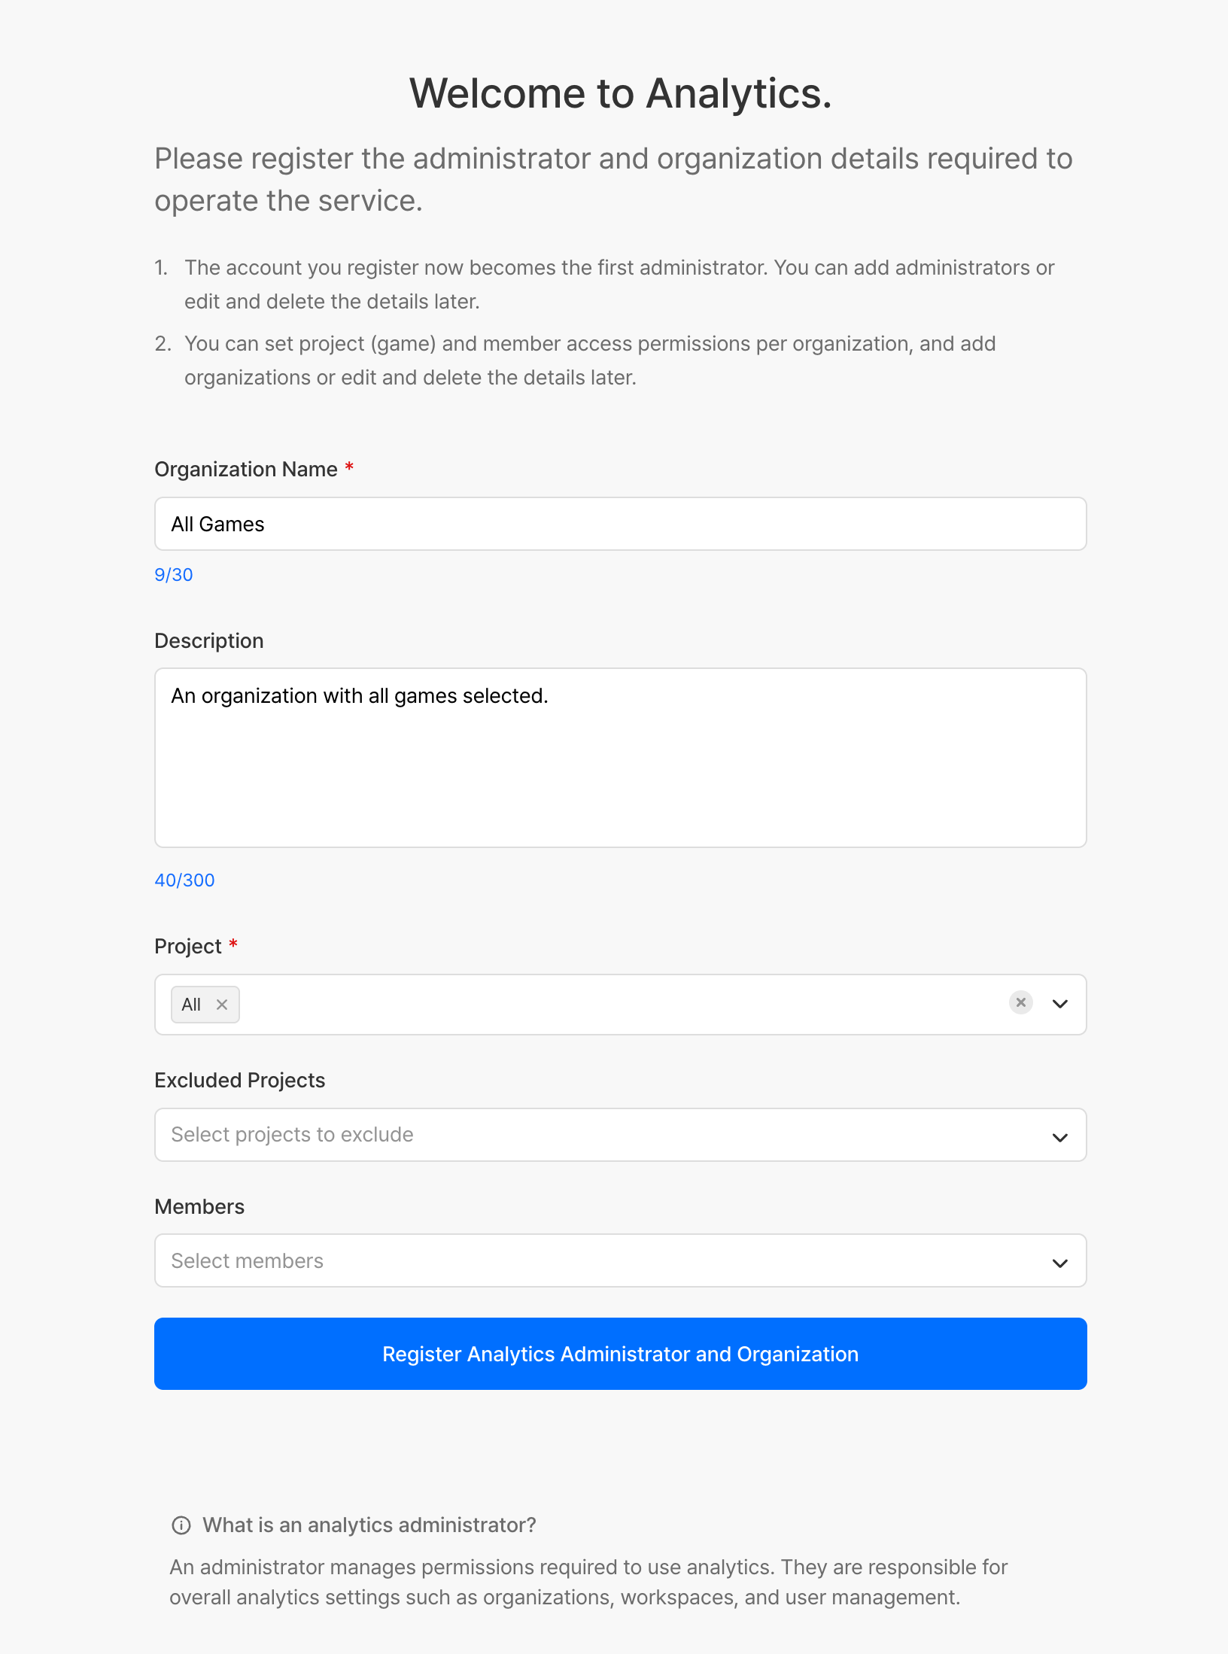Click the Excluded Projects label
Screen dimensions: 1228x1654
(x=240, y=1080)
